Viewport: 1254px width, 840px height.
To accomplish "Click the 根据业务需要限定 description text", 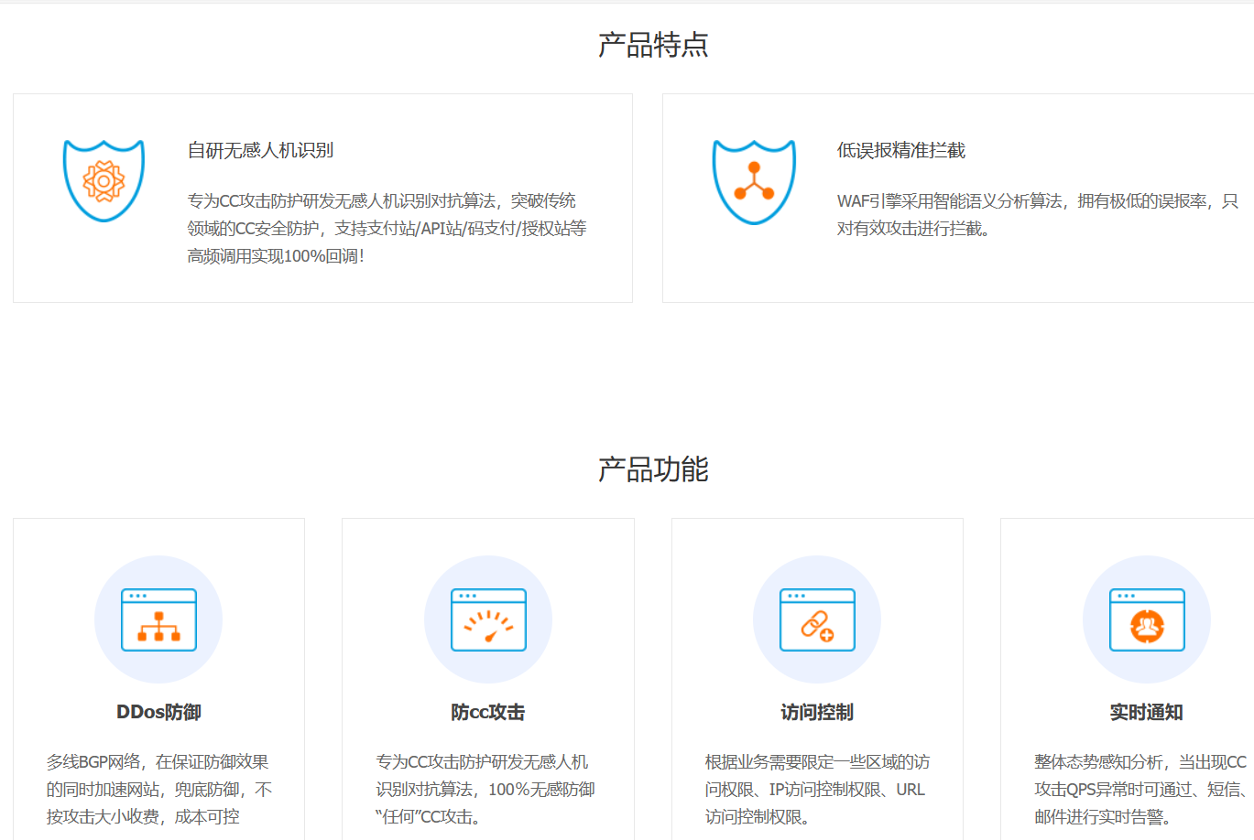I will (817, 789).
